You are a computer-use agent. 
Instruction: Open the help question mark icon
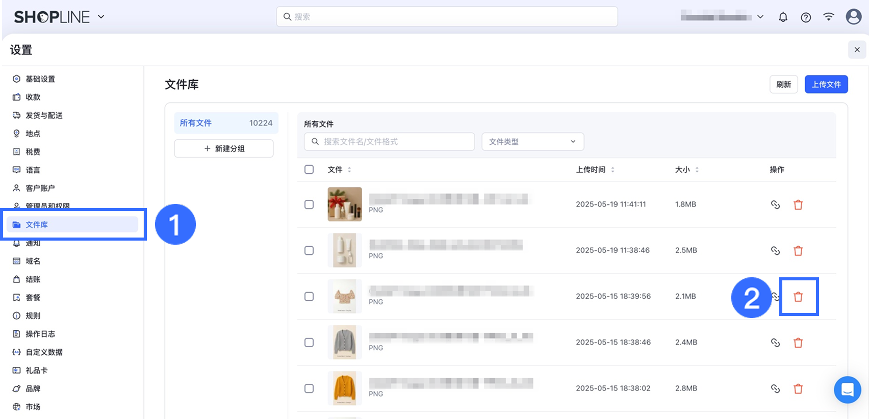click(806, 17)
